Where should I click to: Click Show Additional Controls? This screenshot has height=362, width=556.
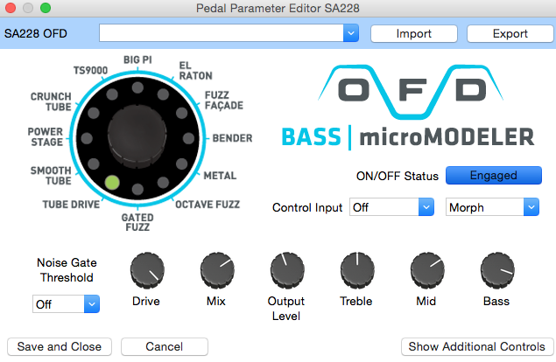point(477,346)
